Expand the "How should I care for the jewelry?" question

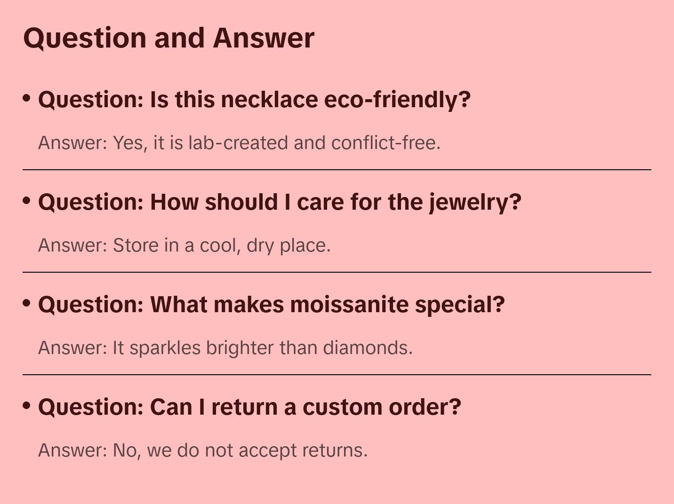coord(280,202)
